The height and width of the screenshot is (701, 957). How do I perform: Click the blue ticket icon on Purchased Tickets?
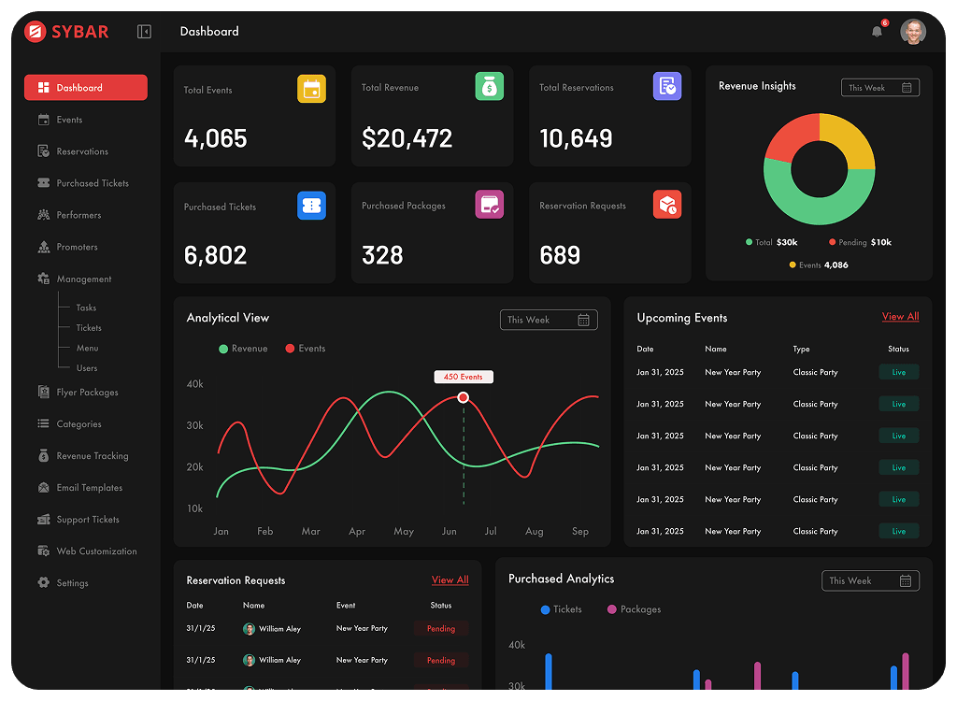(311, 206)
